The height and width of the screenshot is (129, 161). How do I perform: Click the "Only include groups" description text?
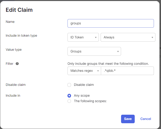click(x=108, y=64)
